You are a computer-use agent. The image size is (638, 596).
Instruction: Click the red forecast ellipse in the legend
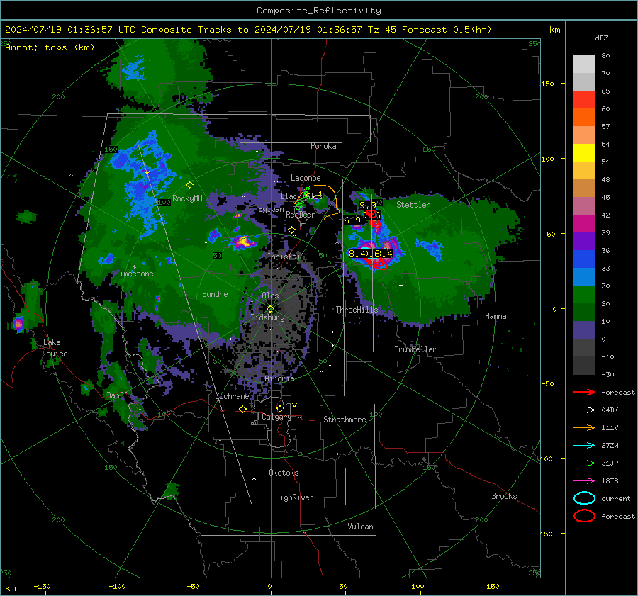(584, 516)
